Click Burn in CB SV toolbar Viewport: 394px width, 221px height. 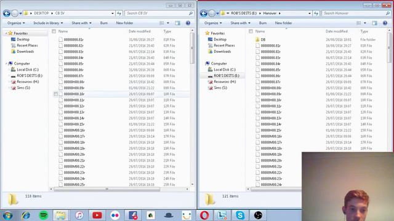[104, 23]
